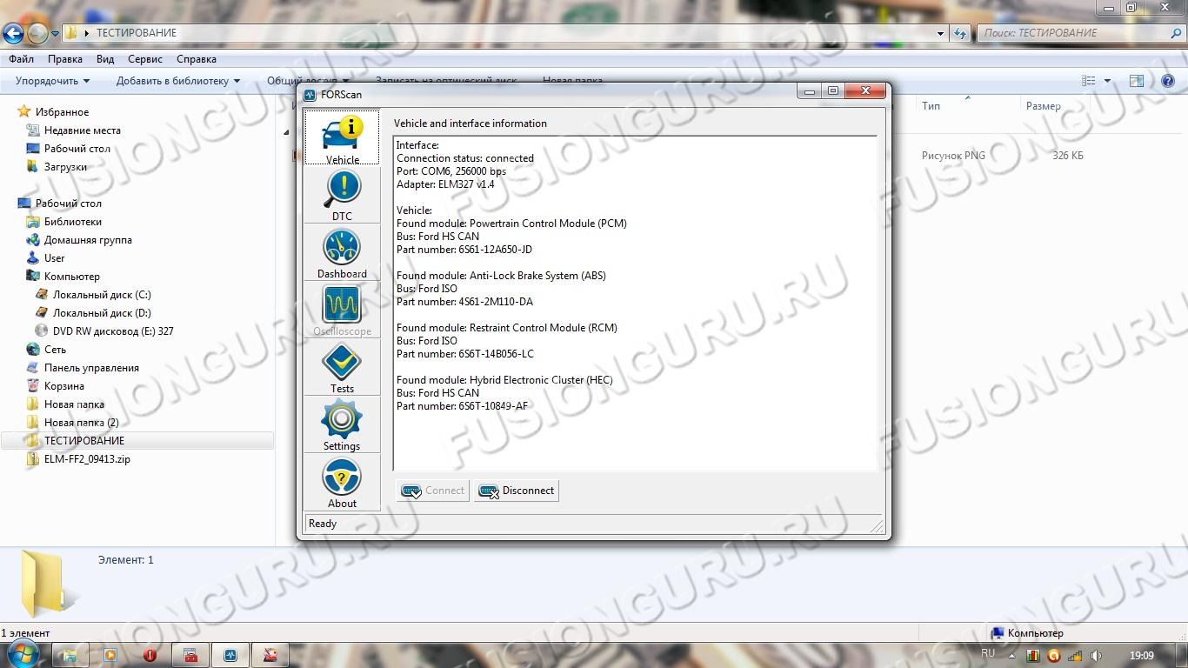Open the media player taskbar icon
This screenshot has width=1188, height=668.
coord(110,655)
